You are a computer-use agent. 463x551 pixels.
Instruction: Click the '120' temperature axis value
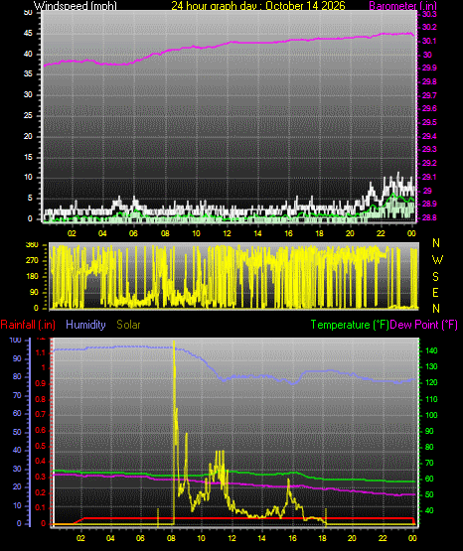coord(432,382)
